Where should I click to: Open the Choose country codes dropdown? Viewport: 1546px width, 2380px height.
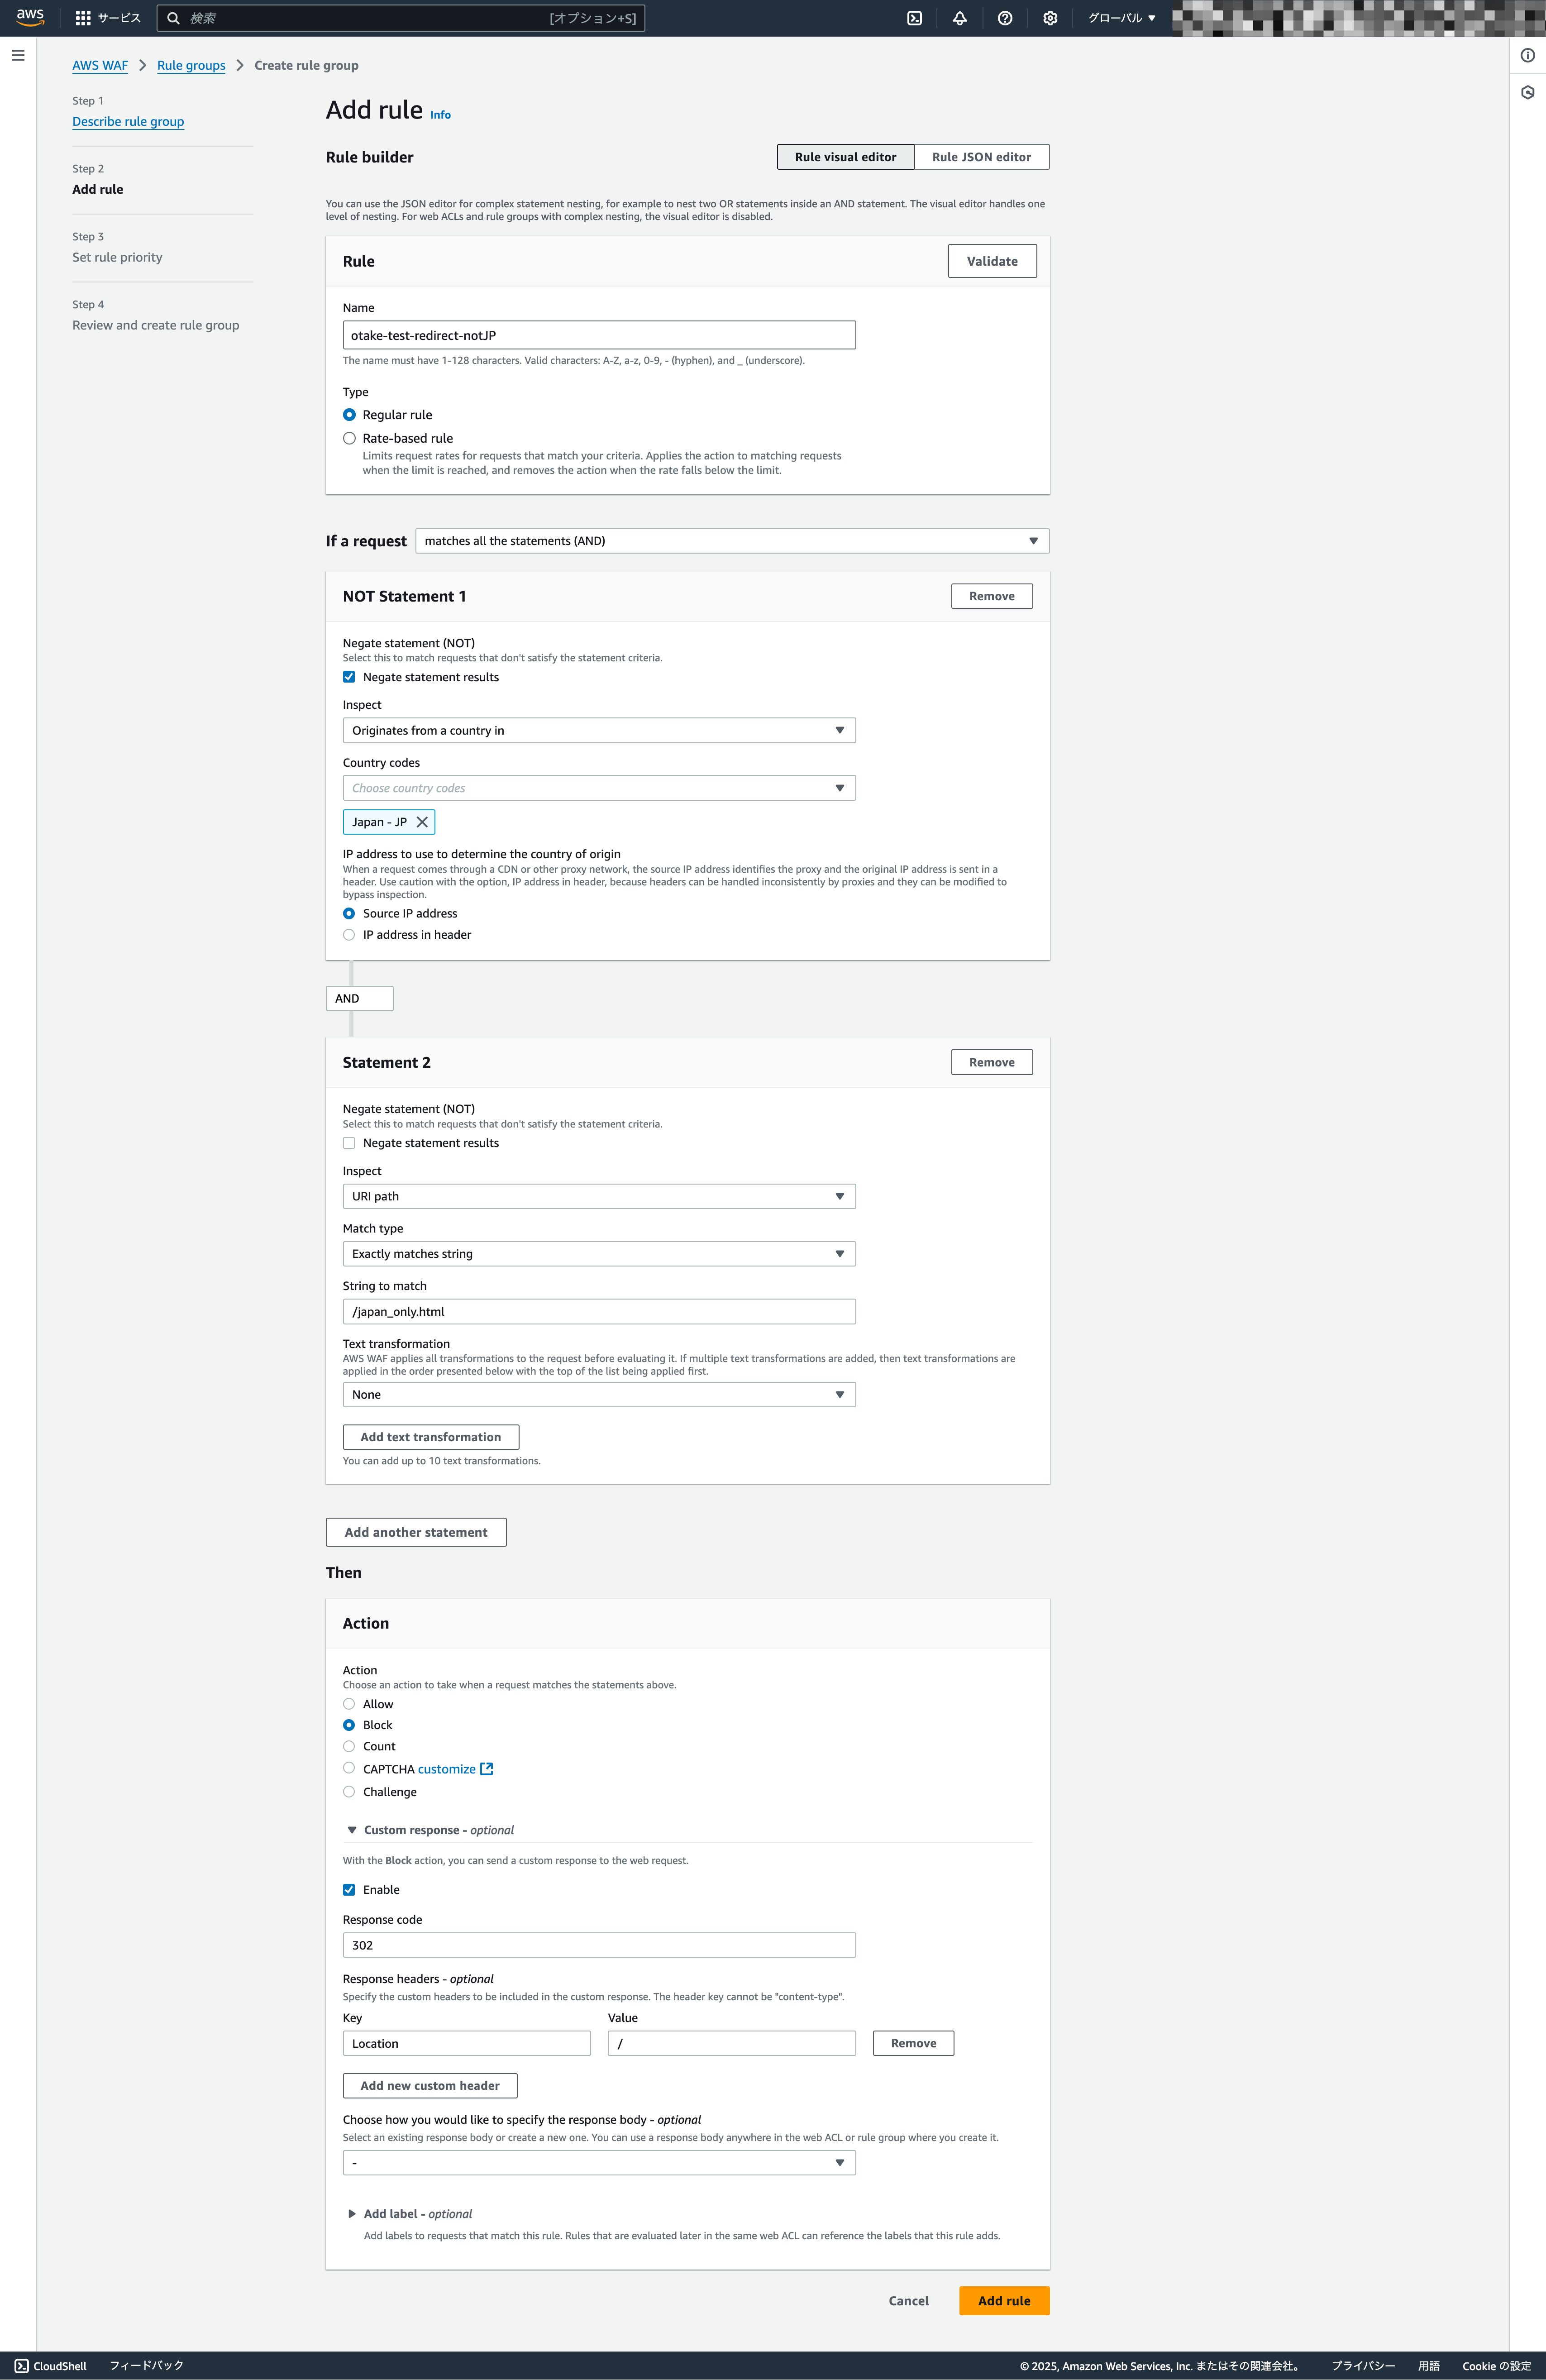(x=599, y=788)
